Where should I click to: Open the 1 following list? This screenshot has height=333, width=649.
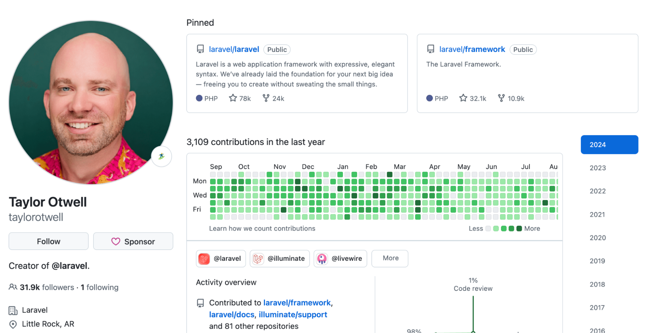click(x=100, y=287)
